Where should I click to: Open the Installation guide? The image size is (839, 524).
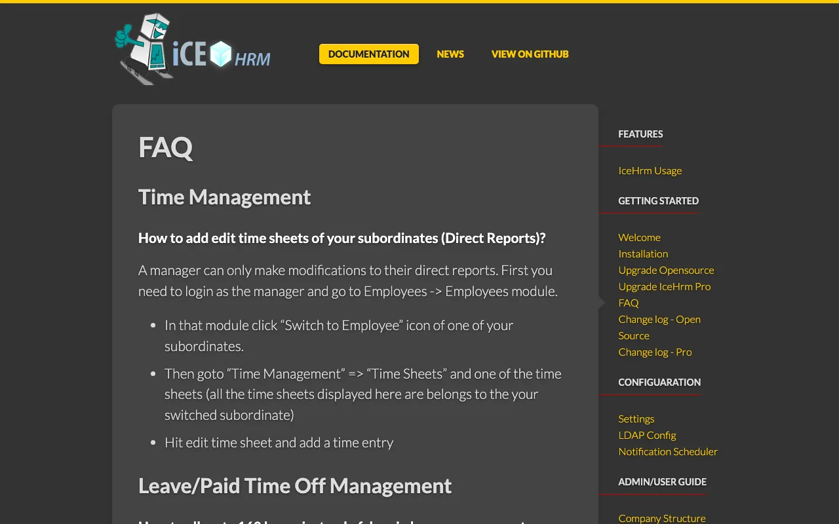[644, 254]
